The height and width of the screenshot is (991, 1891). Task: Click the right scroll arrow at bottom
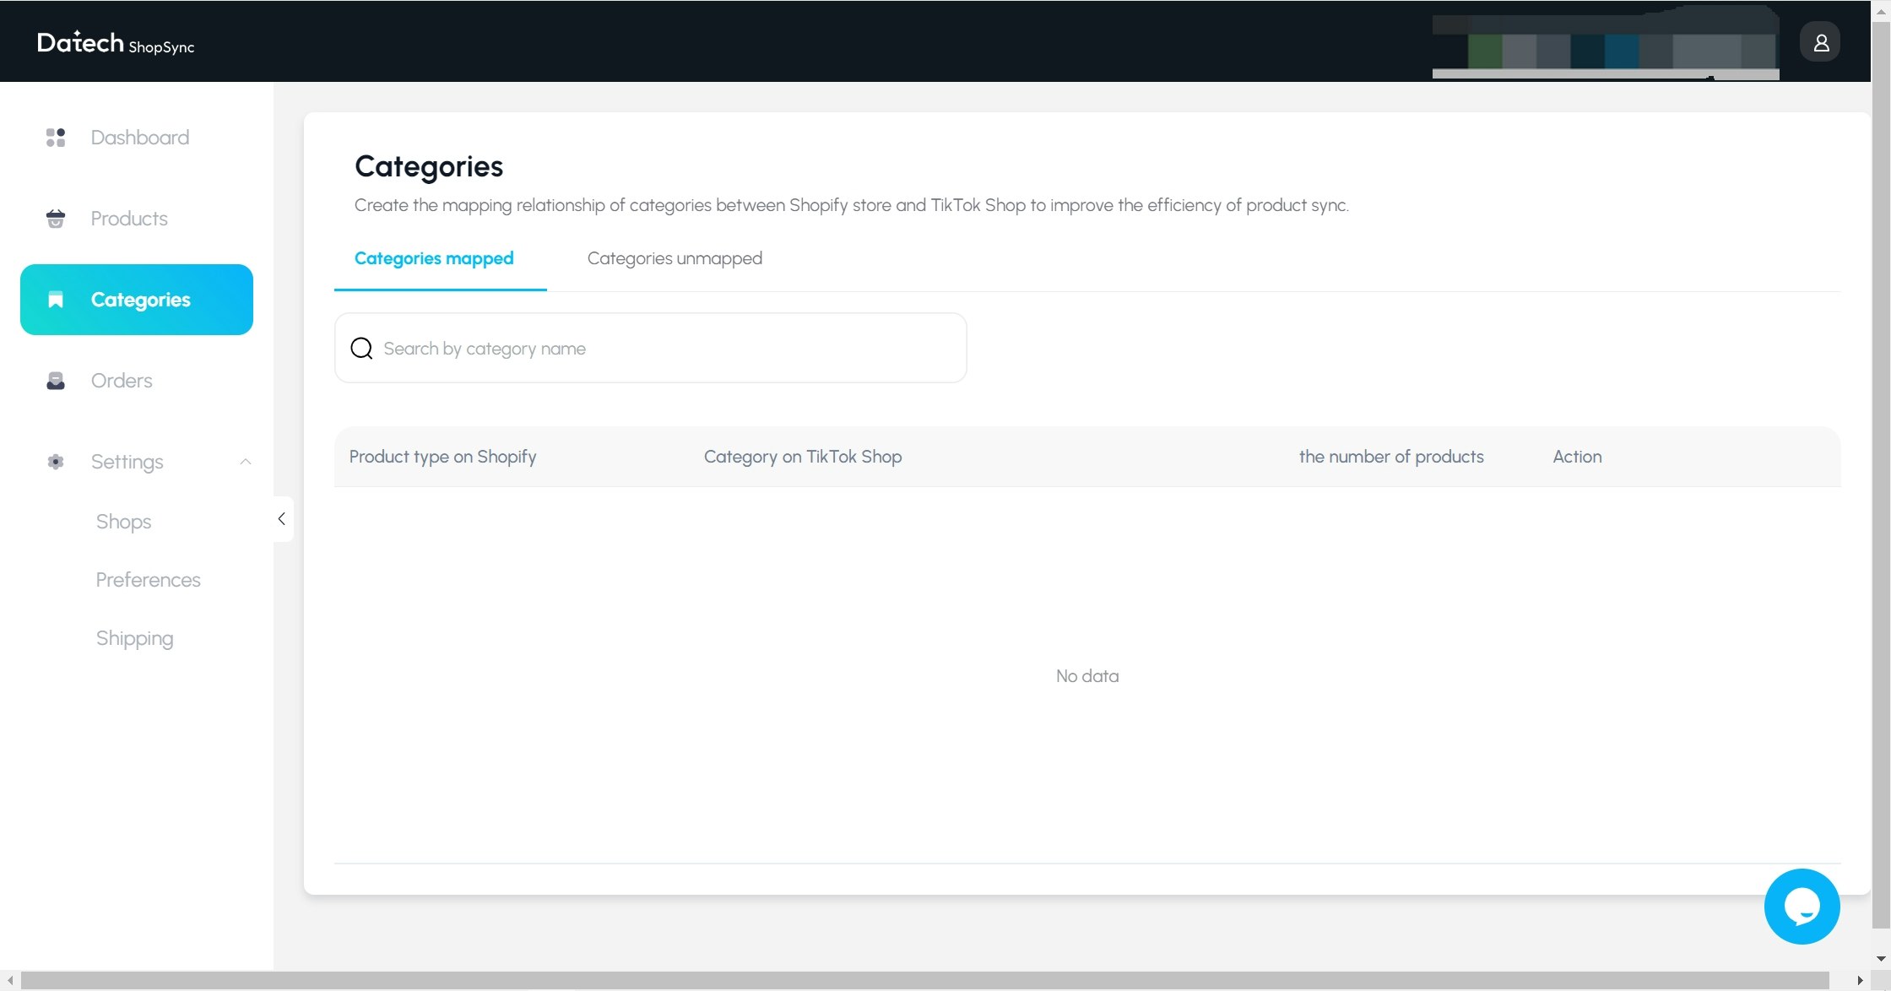[1860, 981]
